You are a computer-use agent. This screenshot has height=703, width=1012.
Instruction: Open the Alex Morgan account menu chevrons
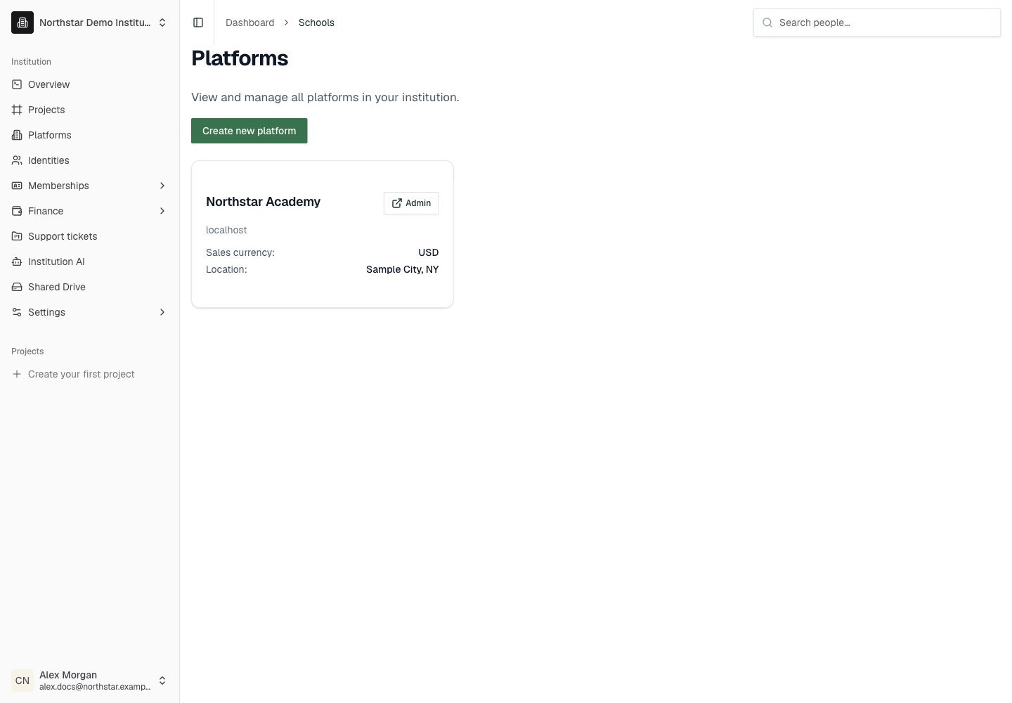click(162, 681)
